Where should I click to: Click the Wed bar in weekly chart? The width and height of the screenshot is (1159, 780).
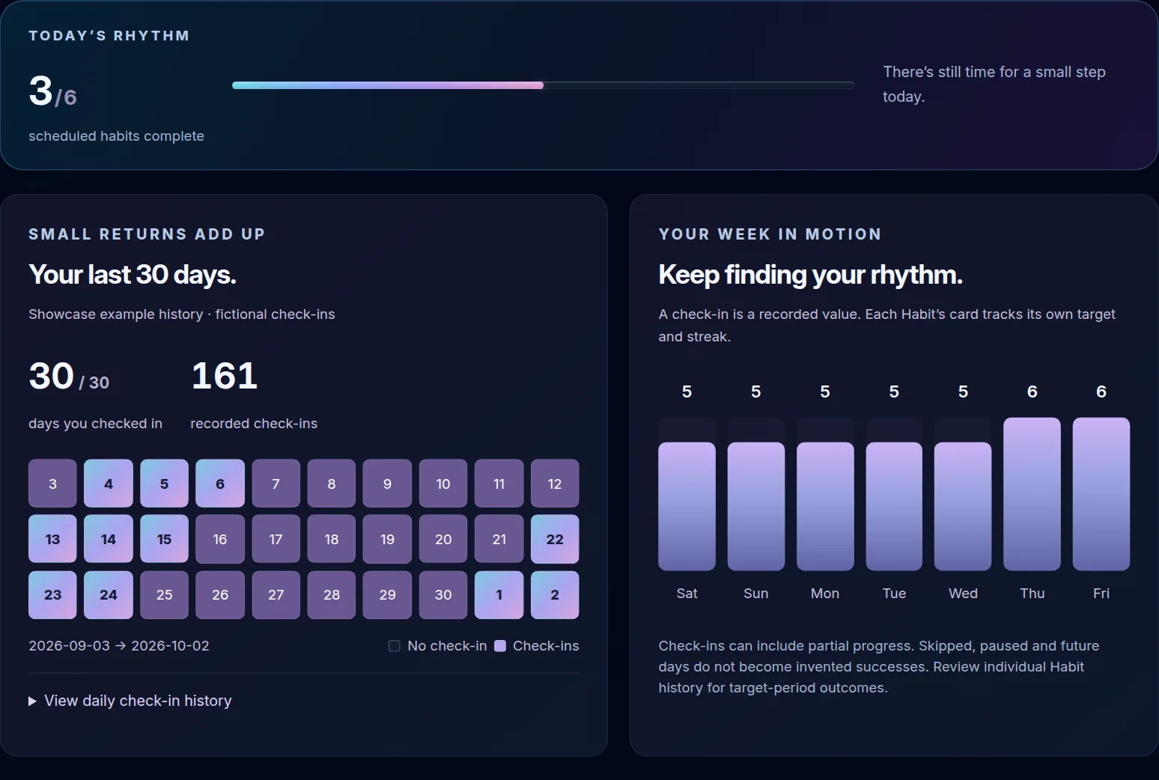click(x=963, y=507)
